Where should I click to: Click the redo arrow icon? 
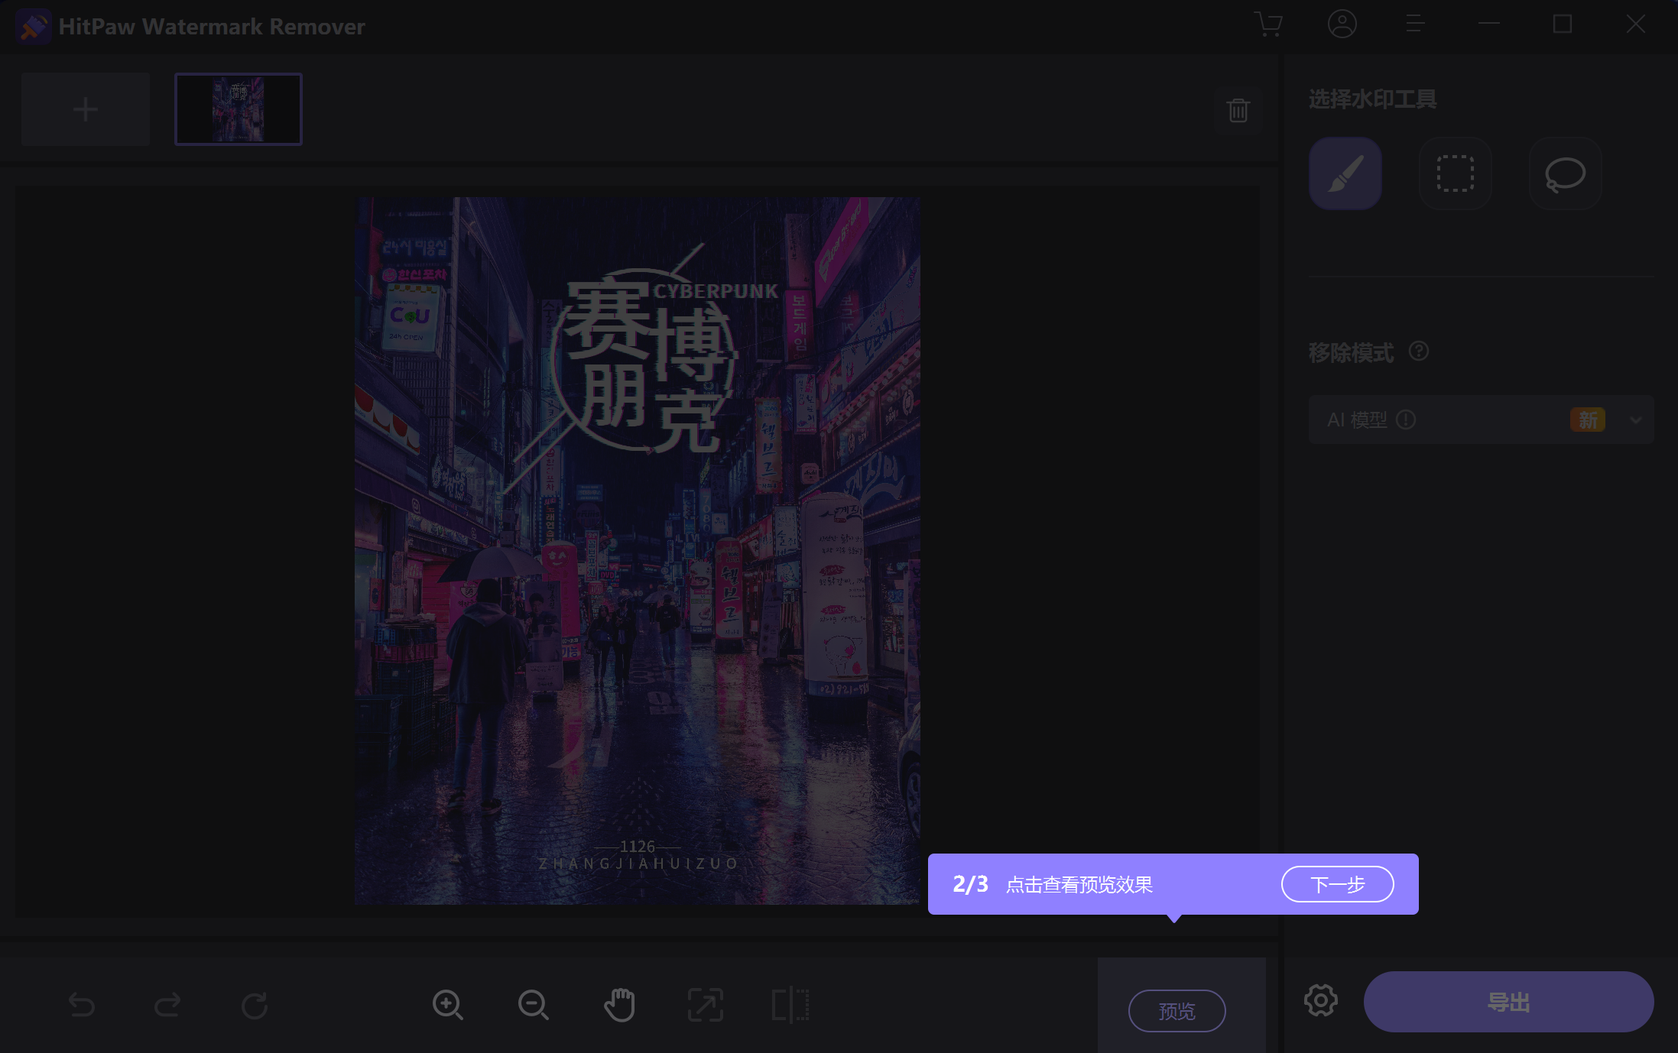(167, 1004)
